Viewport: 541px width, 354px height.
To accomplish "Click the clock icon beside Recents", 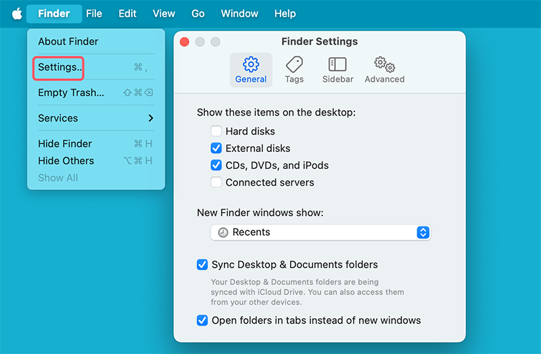I will 223,232.
